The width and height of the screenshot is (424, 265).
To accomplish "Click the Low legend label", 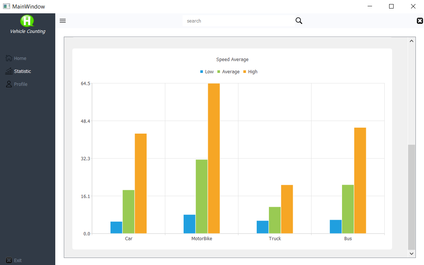I will click(209, 72).
